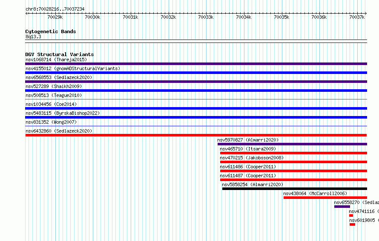
Task: Click the red bar under nsv6432860
Action: pos(196,135)
